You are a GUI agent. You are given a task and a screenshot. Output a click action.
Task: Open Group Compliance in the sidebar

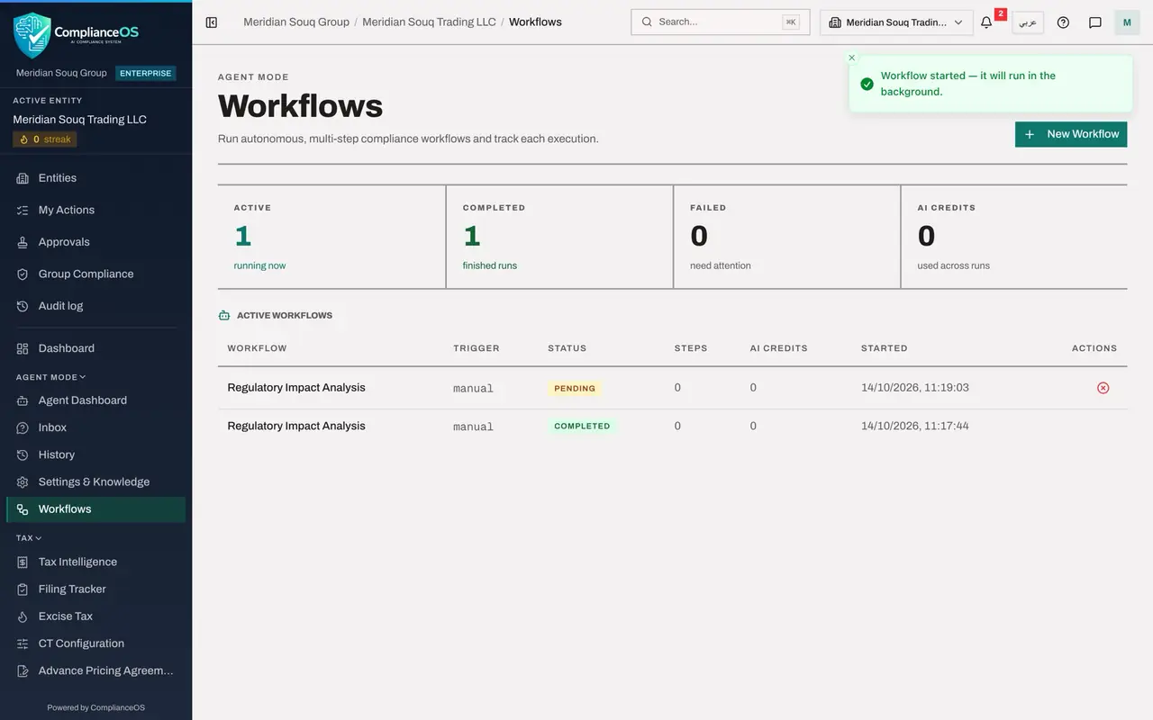95,274
